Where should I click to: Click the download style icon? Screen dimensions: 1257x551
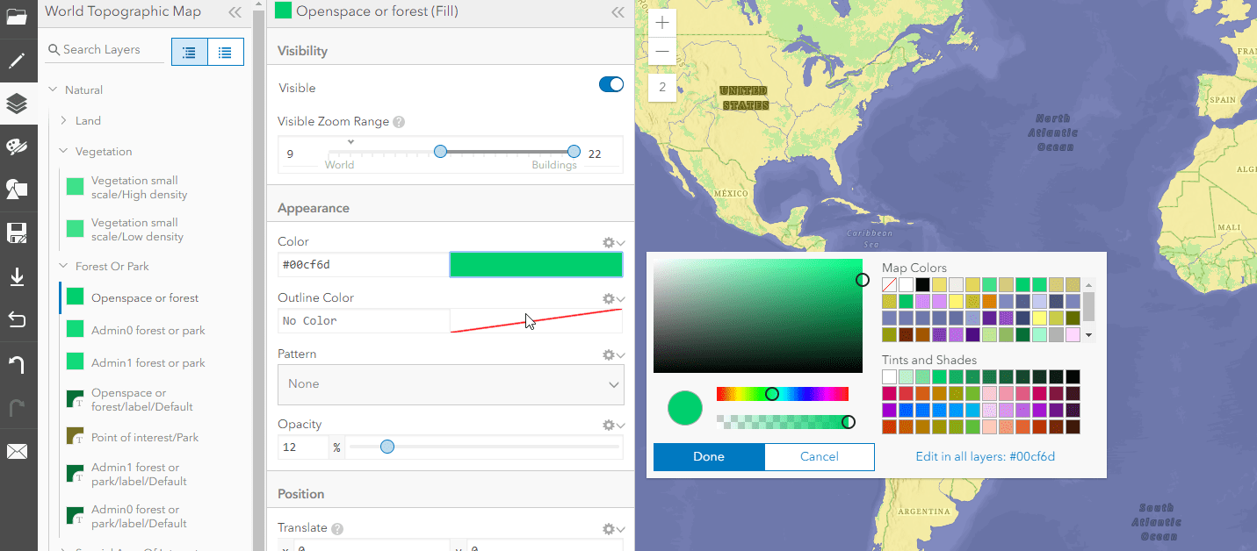18,275
